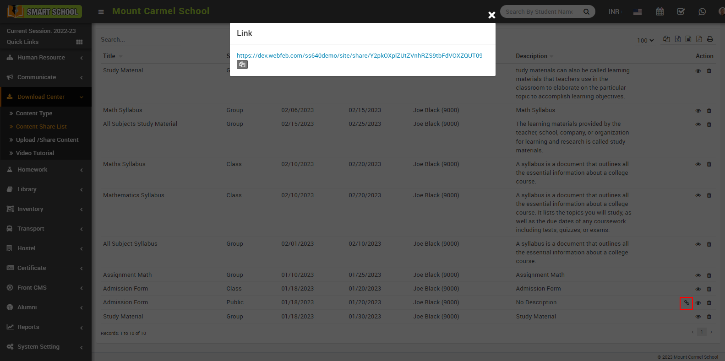725x361 pixels.
Task: Export table as PDF
Action: click(x=699, y=39)
